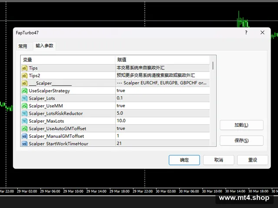
Task: Click the string icon beside Tips
Action: click(x=24, y=68)
